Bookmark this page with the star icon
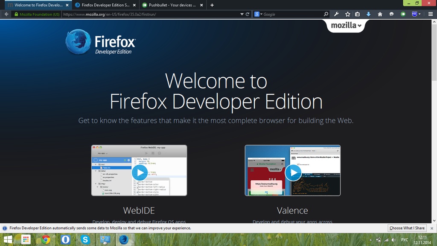The width and height of the screenshot is (437, 246). pos(347,14)
